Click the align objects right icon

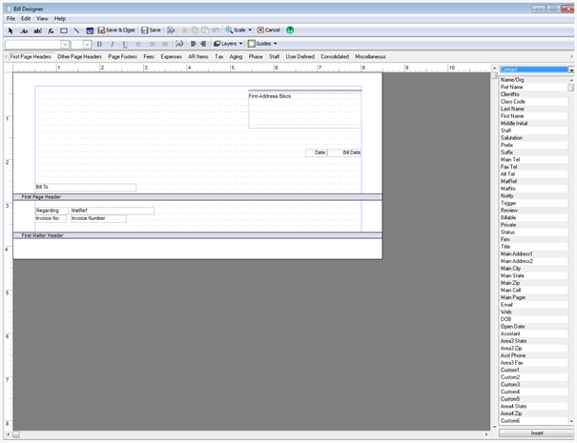[203, 44]
